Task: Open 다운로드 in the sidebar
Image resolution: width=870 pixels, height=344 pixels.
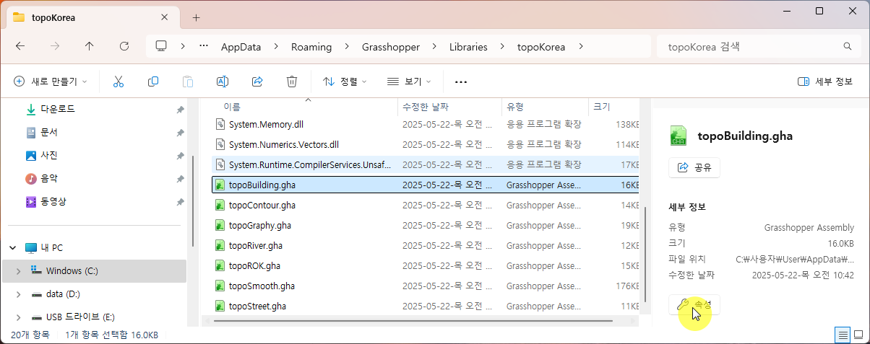Action: [57, 110]
